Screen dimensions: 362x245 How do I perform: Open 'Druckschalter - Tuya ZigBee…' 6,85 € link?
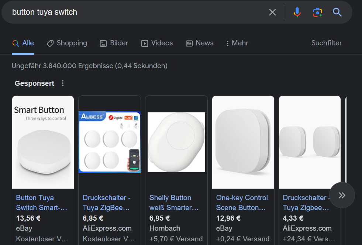point(107,203)
